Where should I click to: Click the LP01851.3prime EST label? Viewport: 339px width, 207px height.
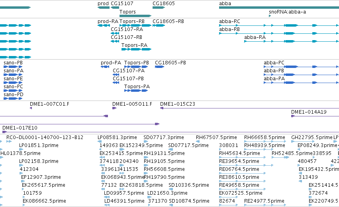click(39, 145)
